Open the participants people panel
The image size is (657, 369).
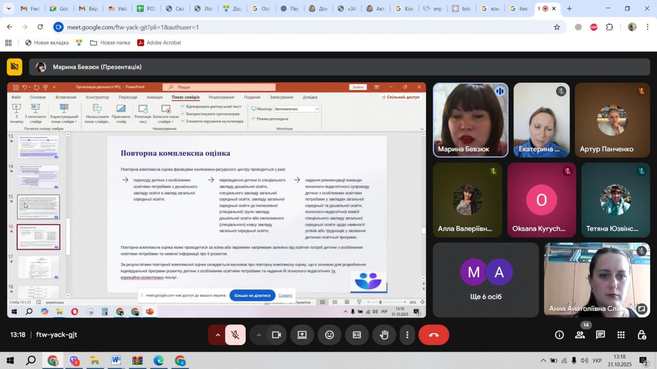click(580, 335)
